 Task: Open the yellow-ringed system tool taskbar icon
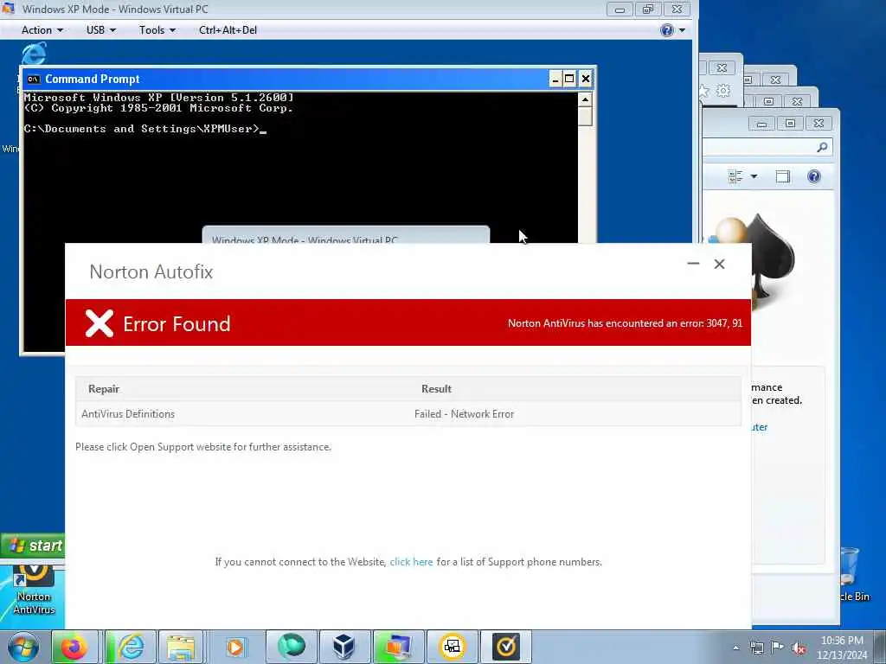pyautogui.click(x=452, y=647)
